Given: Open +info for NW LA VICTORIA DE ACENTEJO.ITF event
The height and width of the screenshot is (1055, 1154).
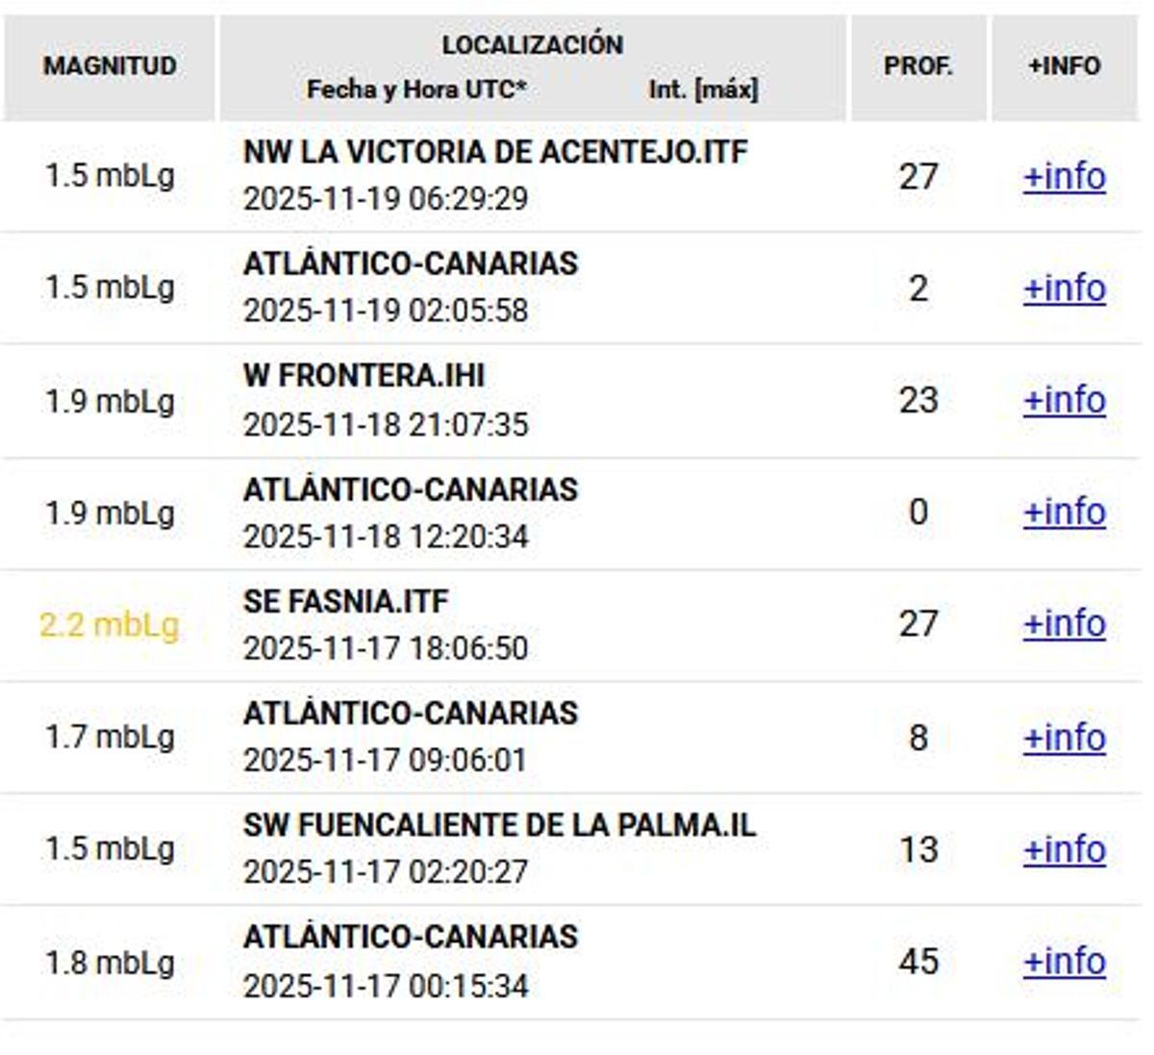Looking at the screenshot, I should (1064, 177).
